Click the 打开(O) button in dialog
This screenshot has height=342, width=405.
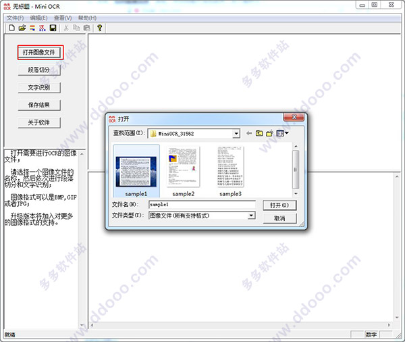[279, 205]
